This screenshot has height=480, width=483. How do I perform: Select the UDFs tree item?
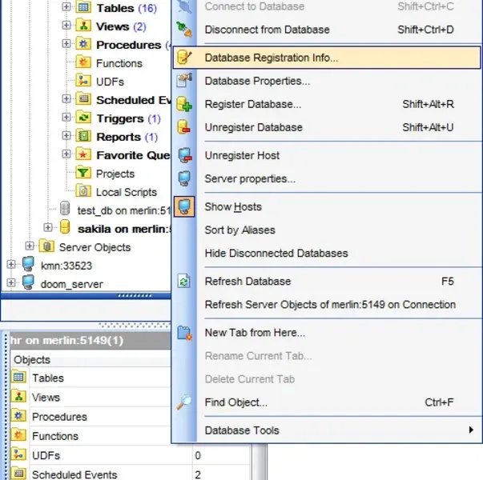click(x=110, y=82)
